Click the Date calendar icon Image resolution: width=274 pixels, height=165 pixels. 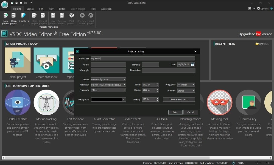point(193,64)
